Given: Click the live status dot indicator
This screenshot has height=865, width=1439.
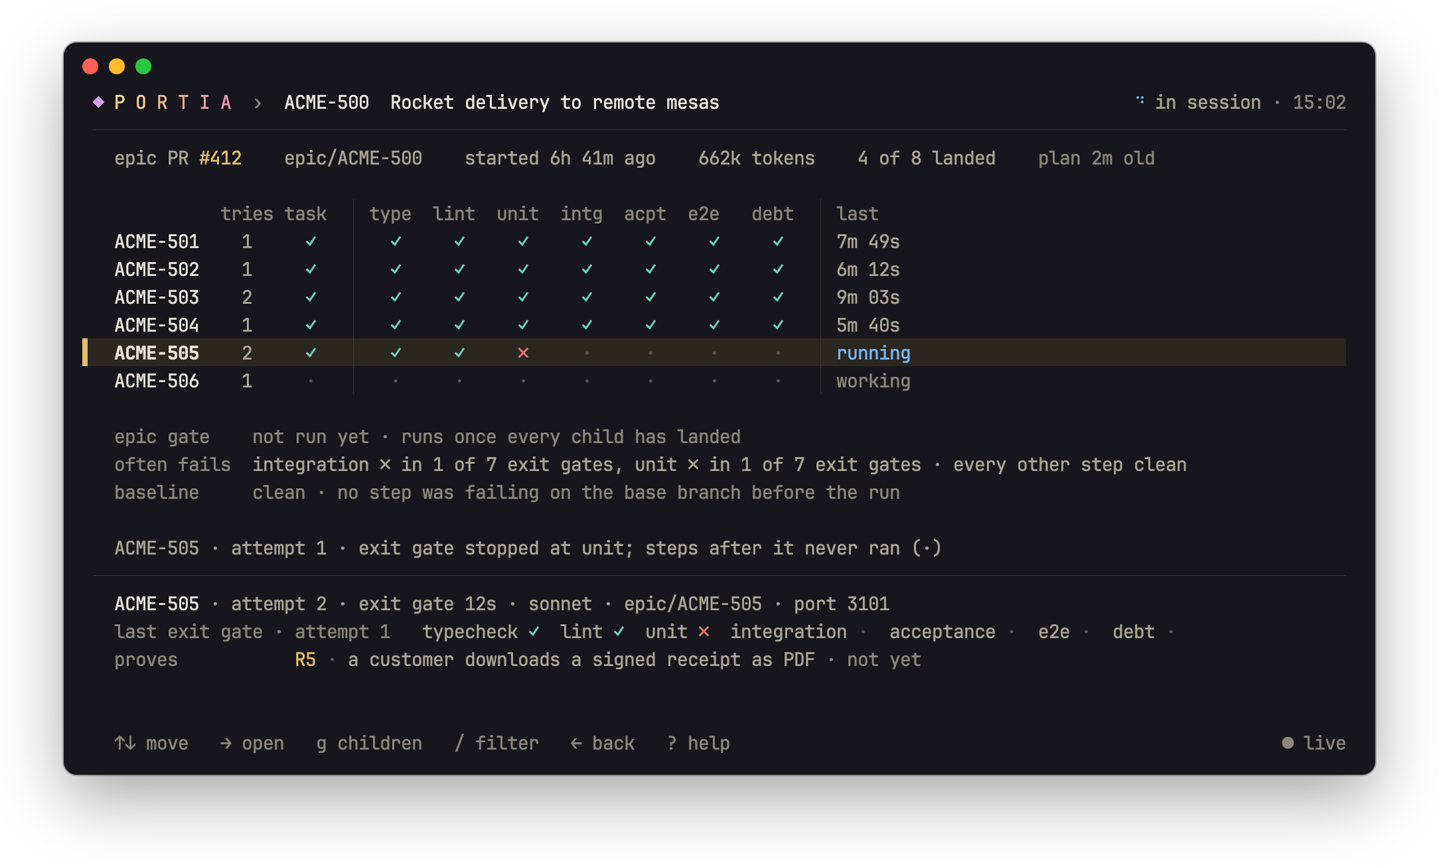Looking at the screenshot, I should coord(1288,743).
